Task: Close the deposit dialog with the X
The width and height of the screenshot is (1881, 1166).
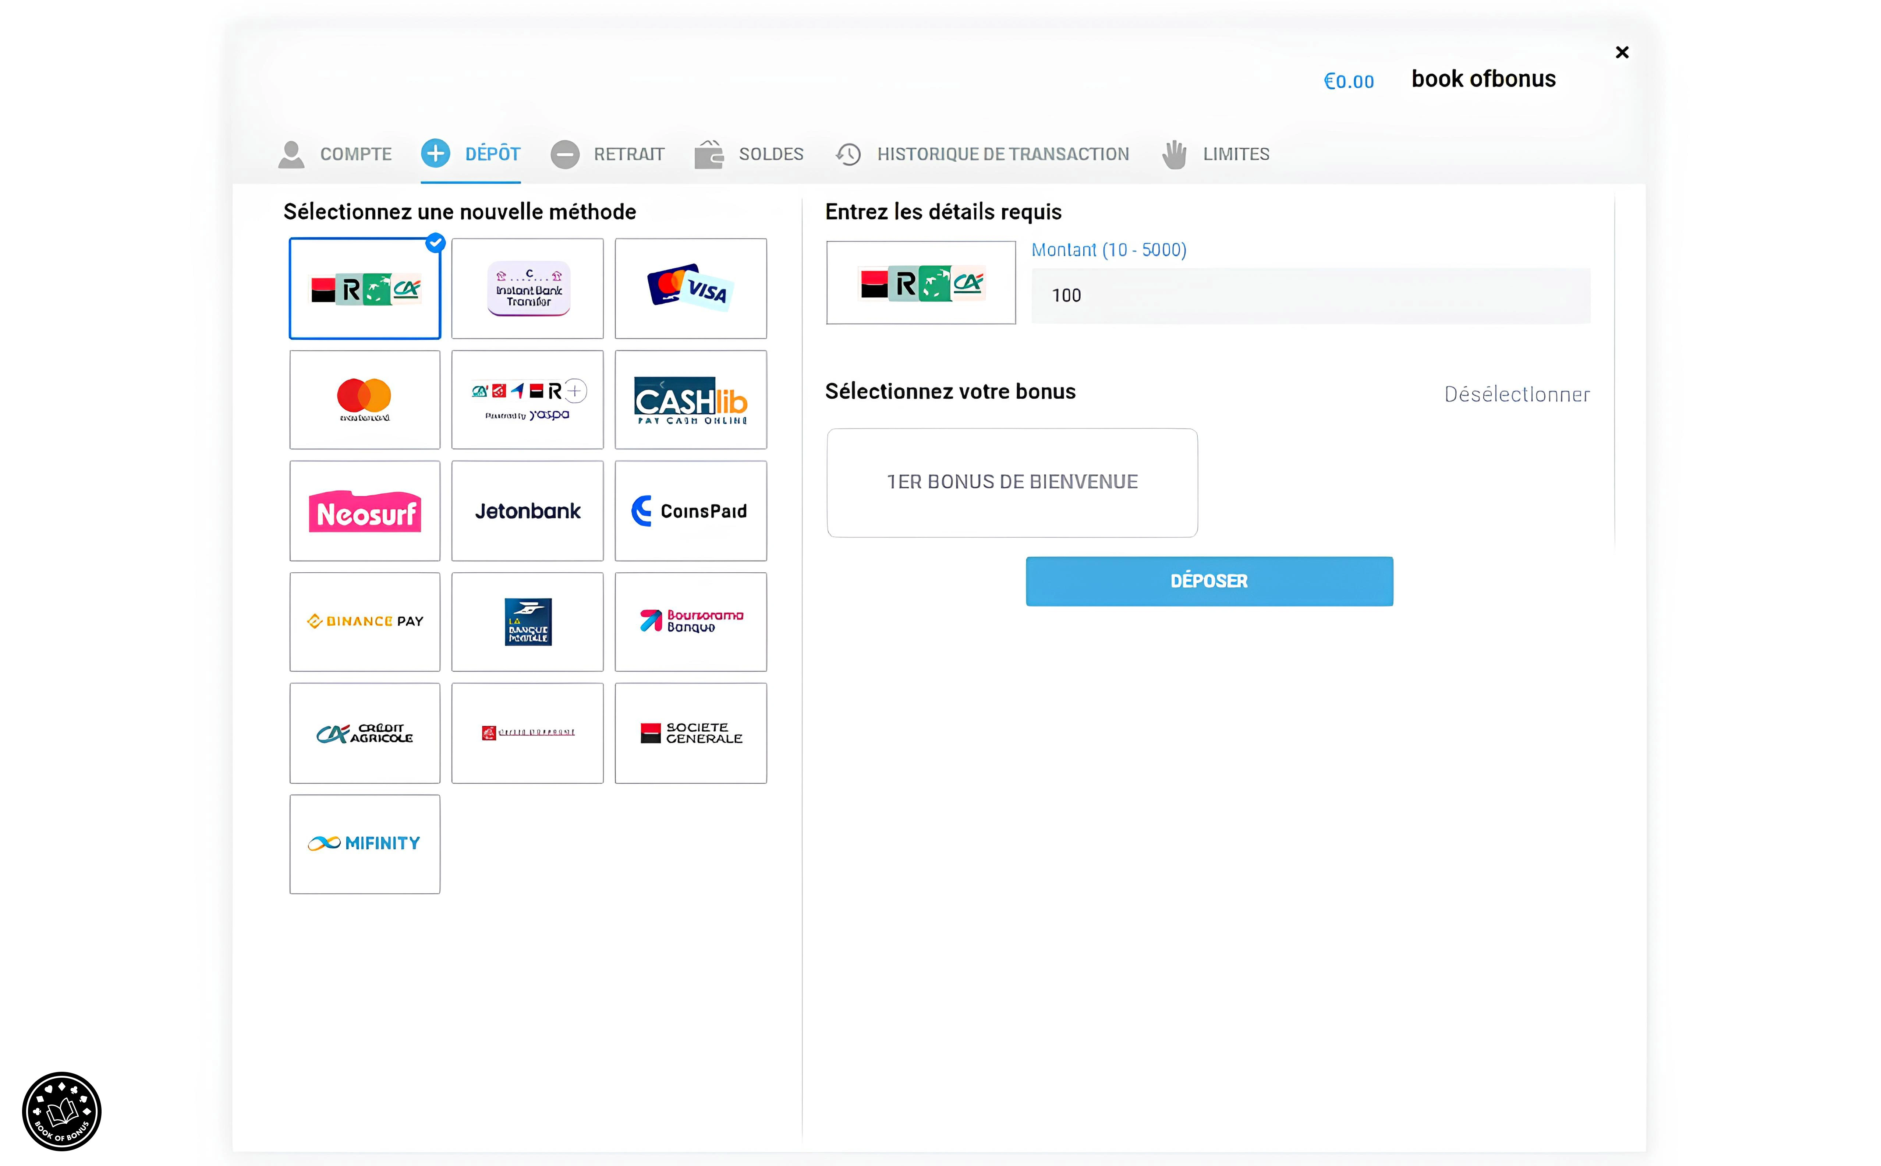Action: point(1622,52)
